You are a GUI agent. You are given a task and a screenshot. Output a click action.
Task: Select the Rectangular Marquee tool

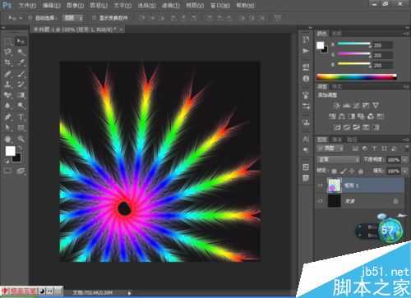click(x=7, y=42)
